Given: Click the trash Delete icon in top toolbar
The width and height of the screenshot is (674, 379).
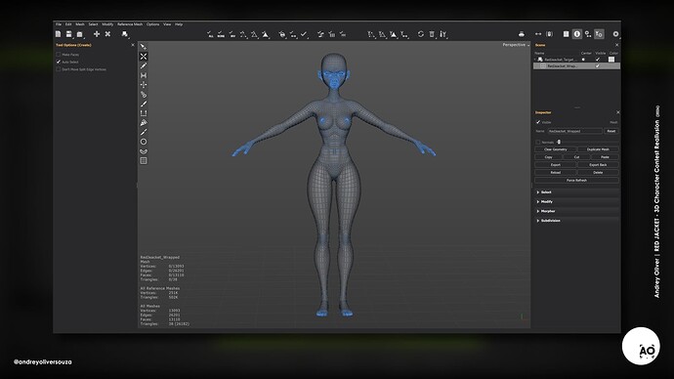Looking at the screenshot, I should click(x=432, y=34).
